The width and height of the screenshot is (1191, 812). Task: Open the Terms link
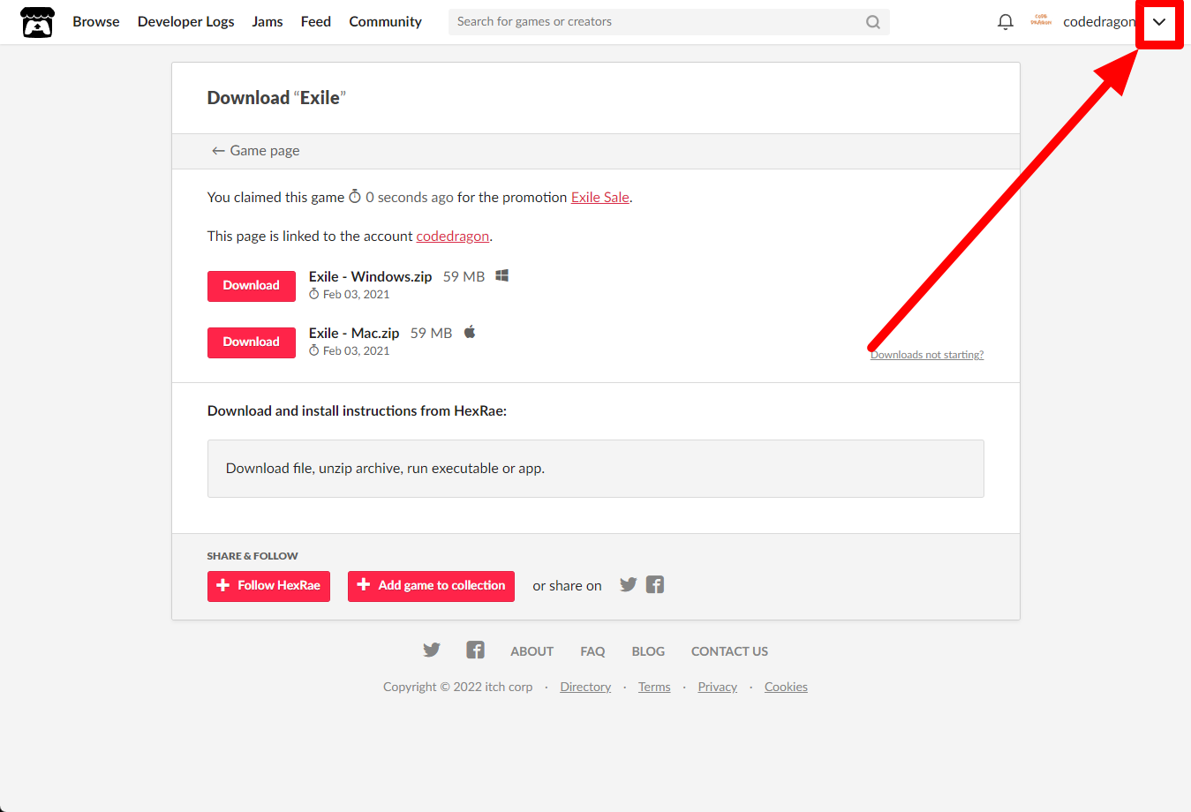654,687
